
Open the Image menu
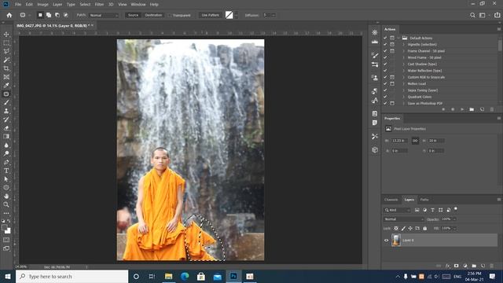coord(42,5)
